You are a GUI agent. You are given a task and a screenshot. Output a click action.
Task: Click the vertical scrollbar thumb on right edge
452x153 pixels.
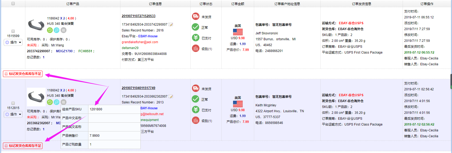(451, 81)
